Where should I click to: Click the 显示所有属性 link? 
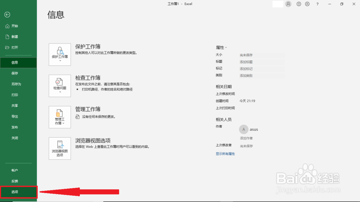225,154
